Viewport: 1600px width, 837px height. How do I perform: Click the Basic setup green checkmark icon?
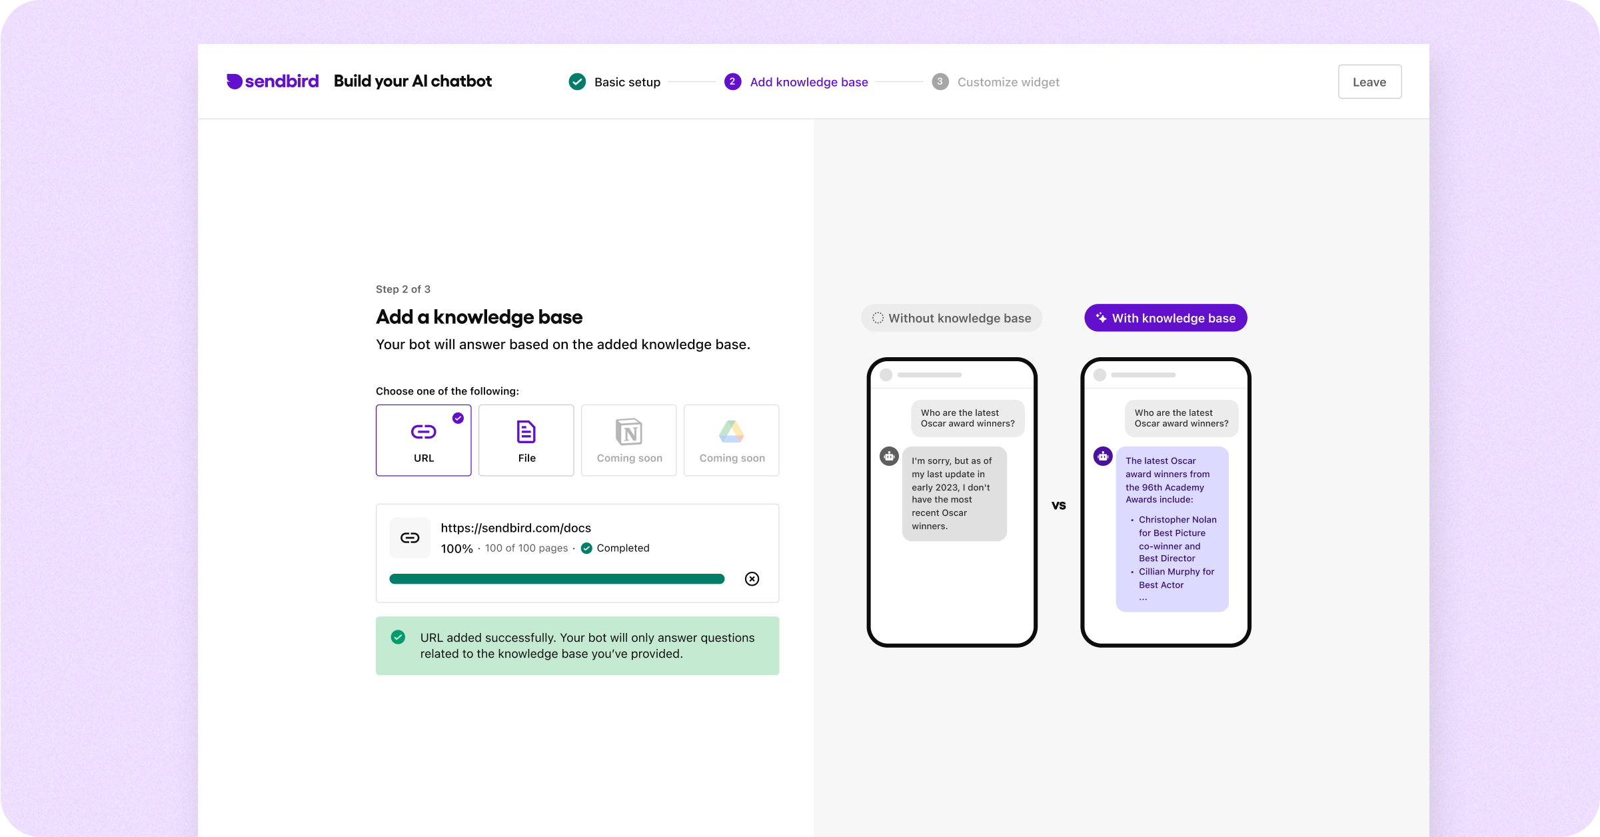(577, 82)
